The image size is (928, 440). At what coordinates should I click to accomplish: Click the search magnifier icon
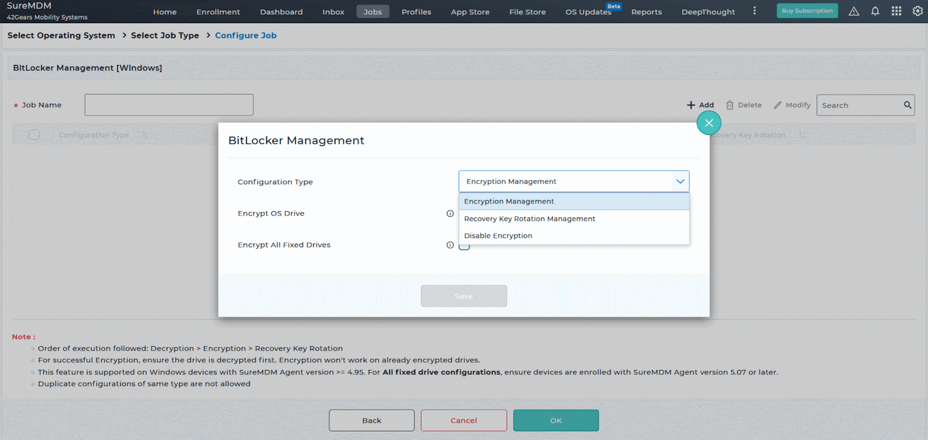907,105
